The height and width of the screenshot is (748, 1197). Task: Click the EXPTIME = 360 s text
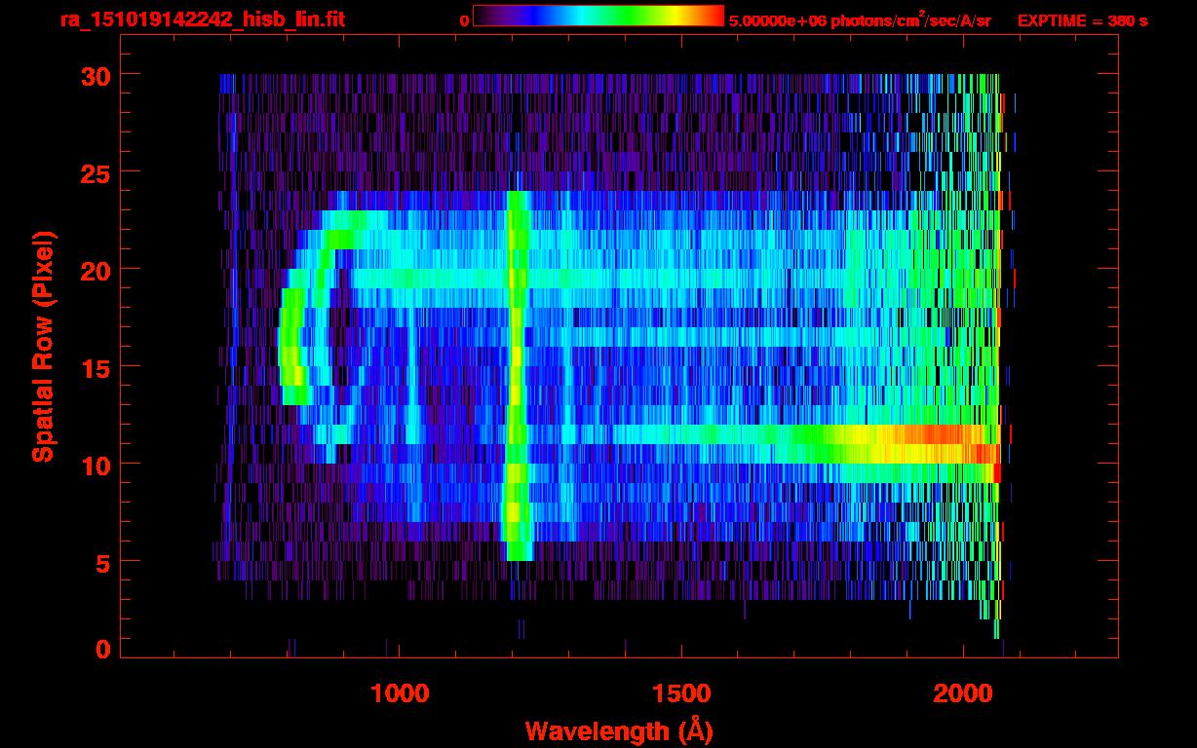(1082, 20)
